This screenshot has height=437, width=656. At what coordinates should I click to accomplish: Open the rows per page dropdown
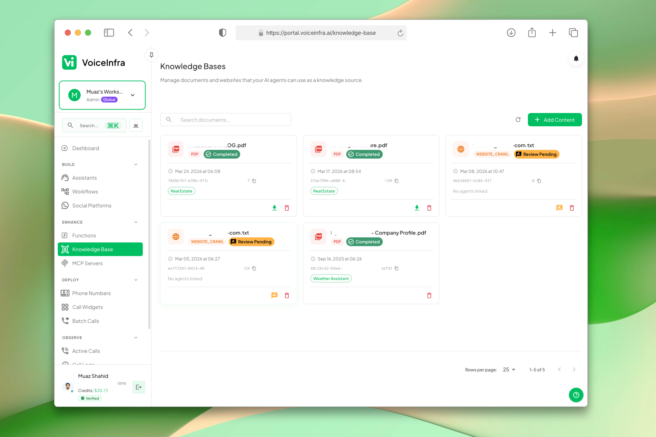(509, 370)
